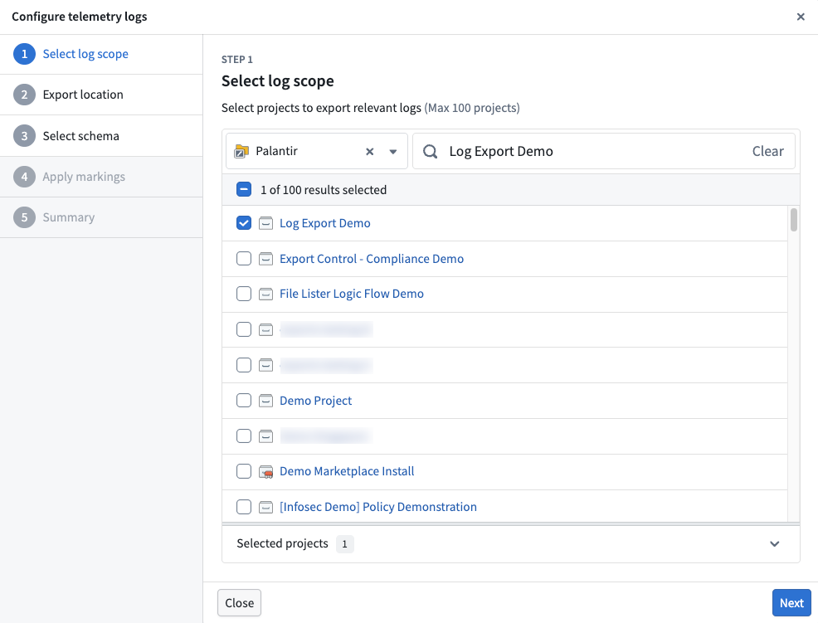Check the Demo Project checkbox
The height and width of the screenshot is (623, 818).
[244, 400]
